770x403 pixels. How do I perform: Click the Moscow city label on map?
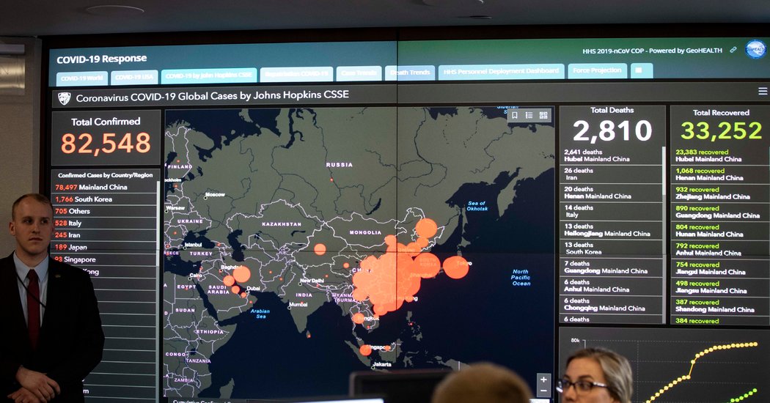(215, 194)
